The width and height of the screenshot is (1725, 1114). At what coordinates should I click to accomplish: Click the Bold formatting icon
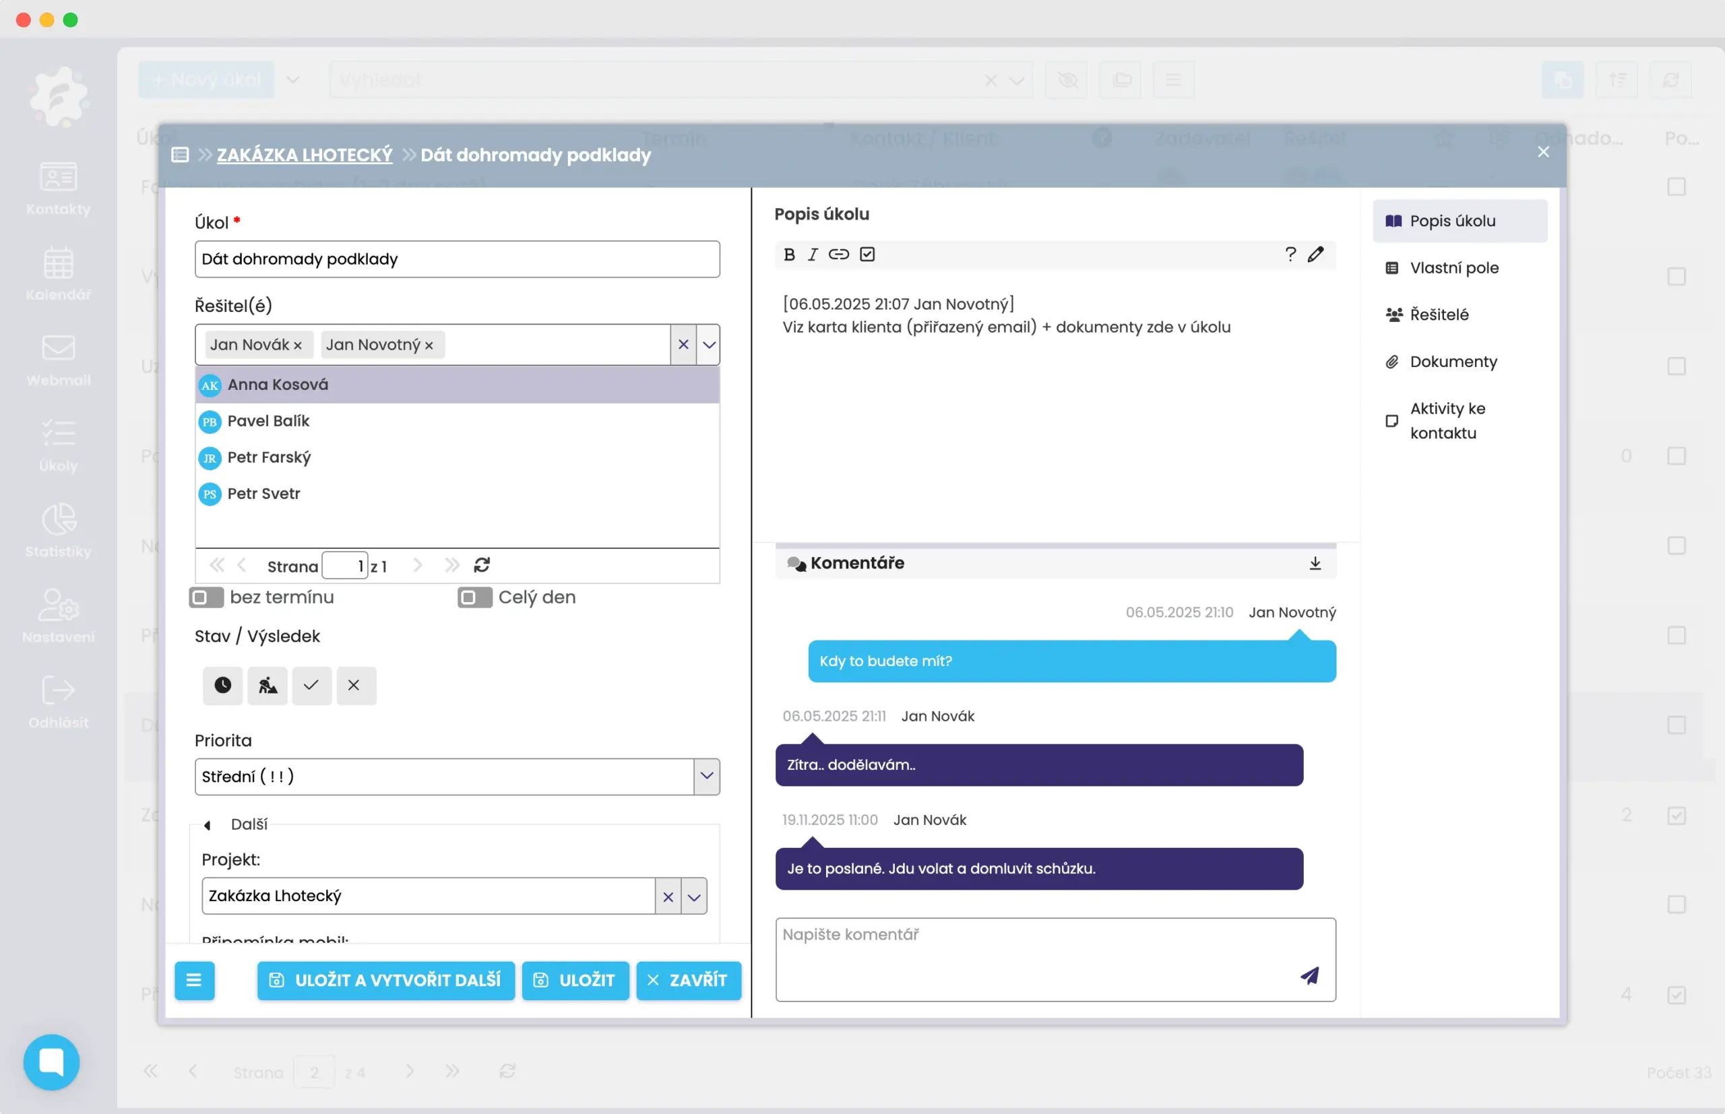click(790, 255)
